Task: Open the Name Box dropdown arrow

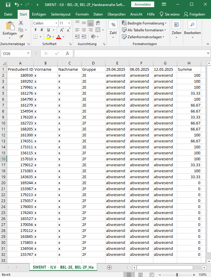Action: (x=28, y=53)
